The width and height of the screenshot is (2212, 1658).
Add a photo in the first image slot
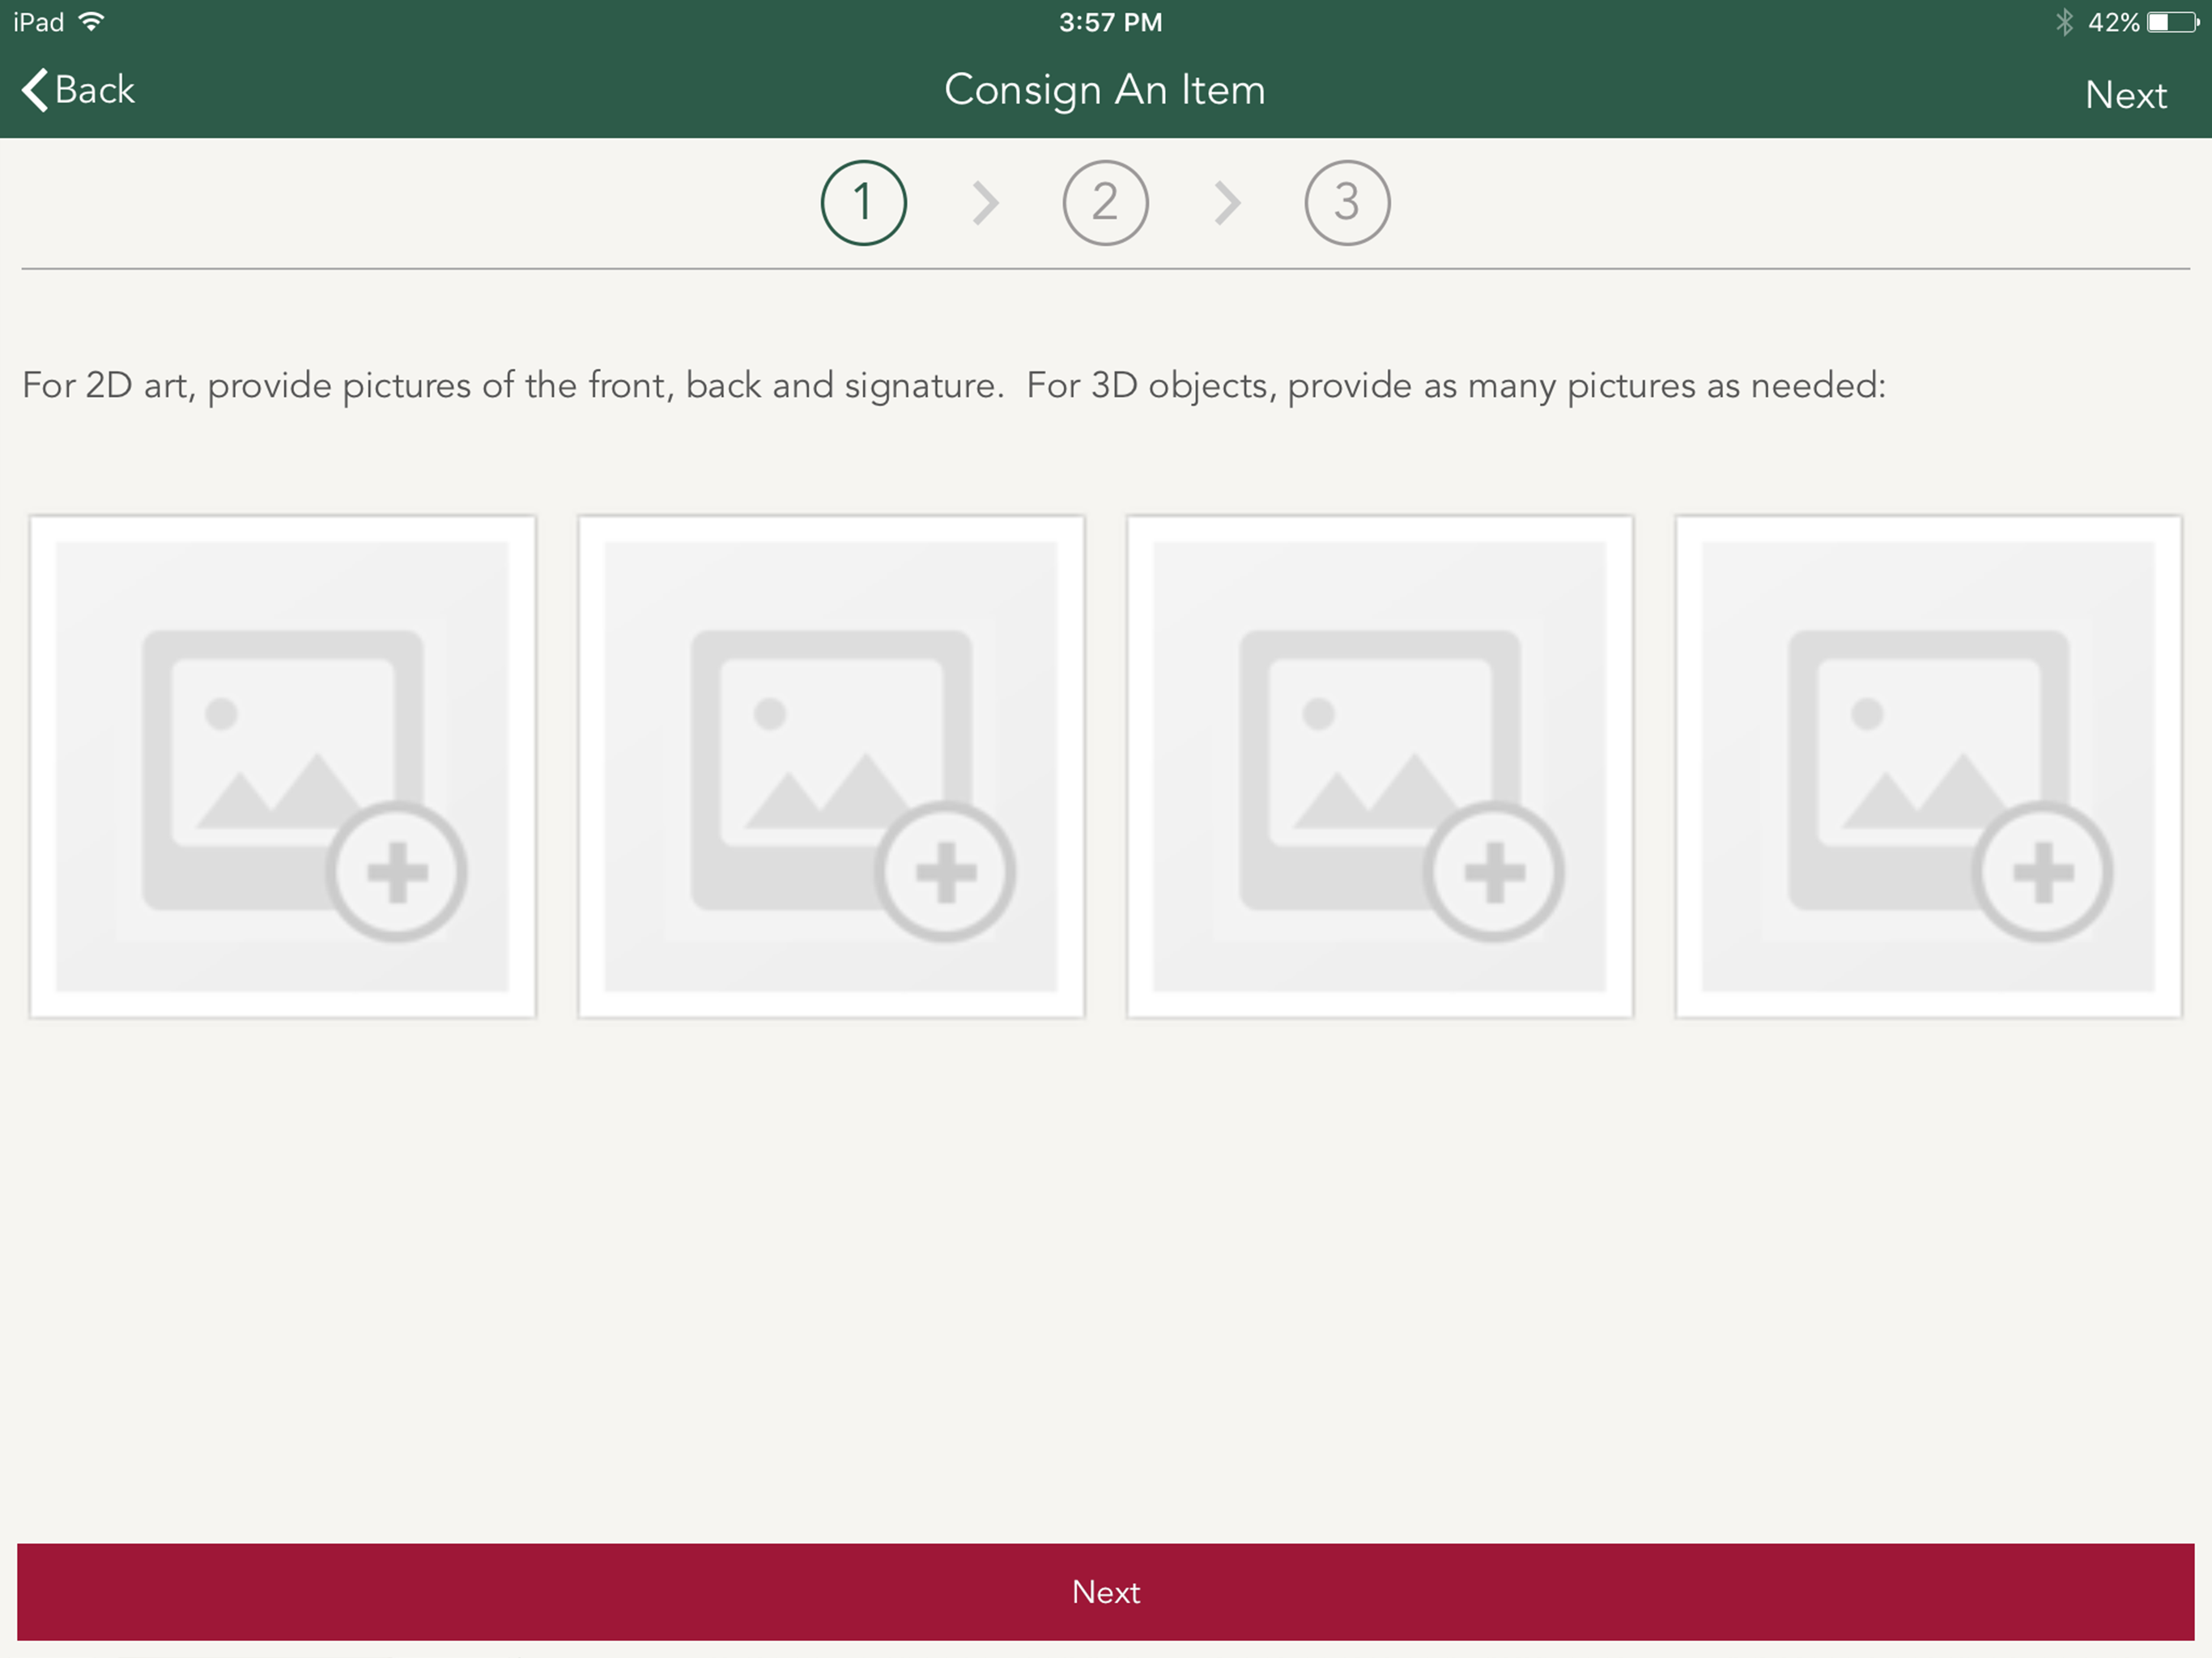[283, 767]
